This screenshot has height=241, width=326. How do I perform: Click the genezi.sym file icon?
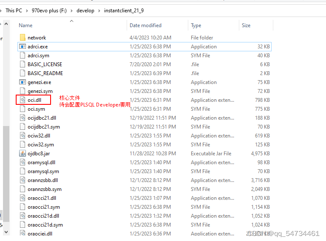pos(23,91)
